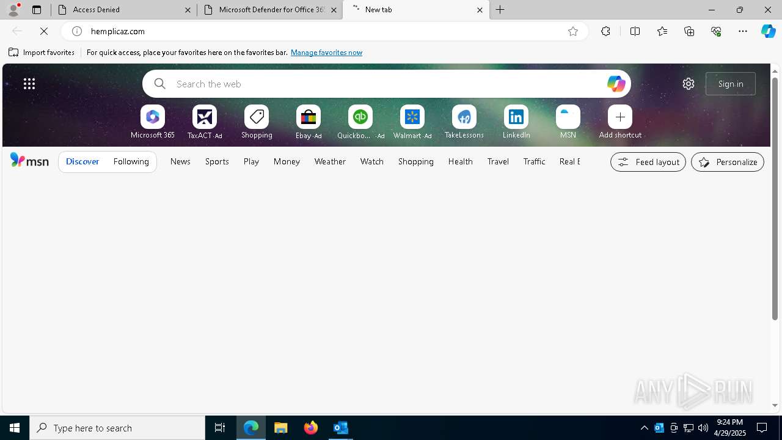Screen dimensions: 782x440
Task: Open the Traffic category
Action: pos(534,161)
